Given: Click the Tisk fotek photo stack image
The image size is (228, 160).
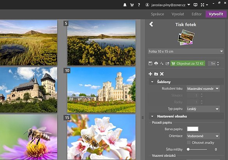Looking at the screenshot, I should coord(186,37).
